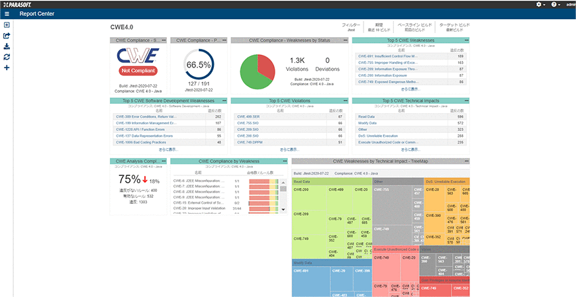Screen dimensions: 576x297
Task: Click DoS: Unreliable Execution TreeMap header
Action: coord(447,181)
